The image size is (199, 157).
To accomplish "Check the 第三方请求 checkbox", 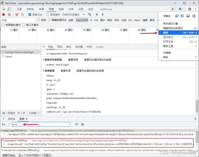I will click(24, 25).
